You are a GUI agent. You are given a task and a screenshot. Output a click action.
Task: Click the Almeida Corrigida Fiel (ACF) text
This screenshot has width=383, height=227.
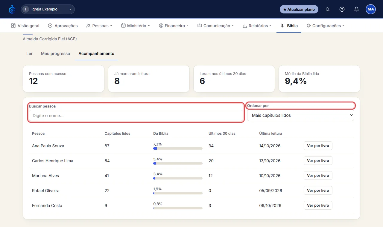tap(50, 39)
